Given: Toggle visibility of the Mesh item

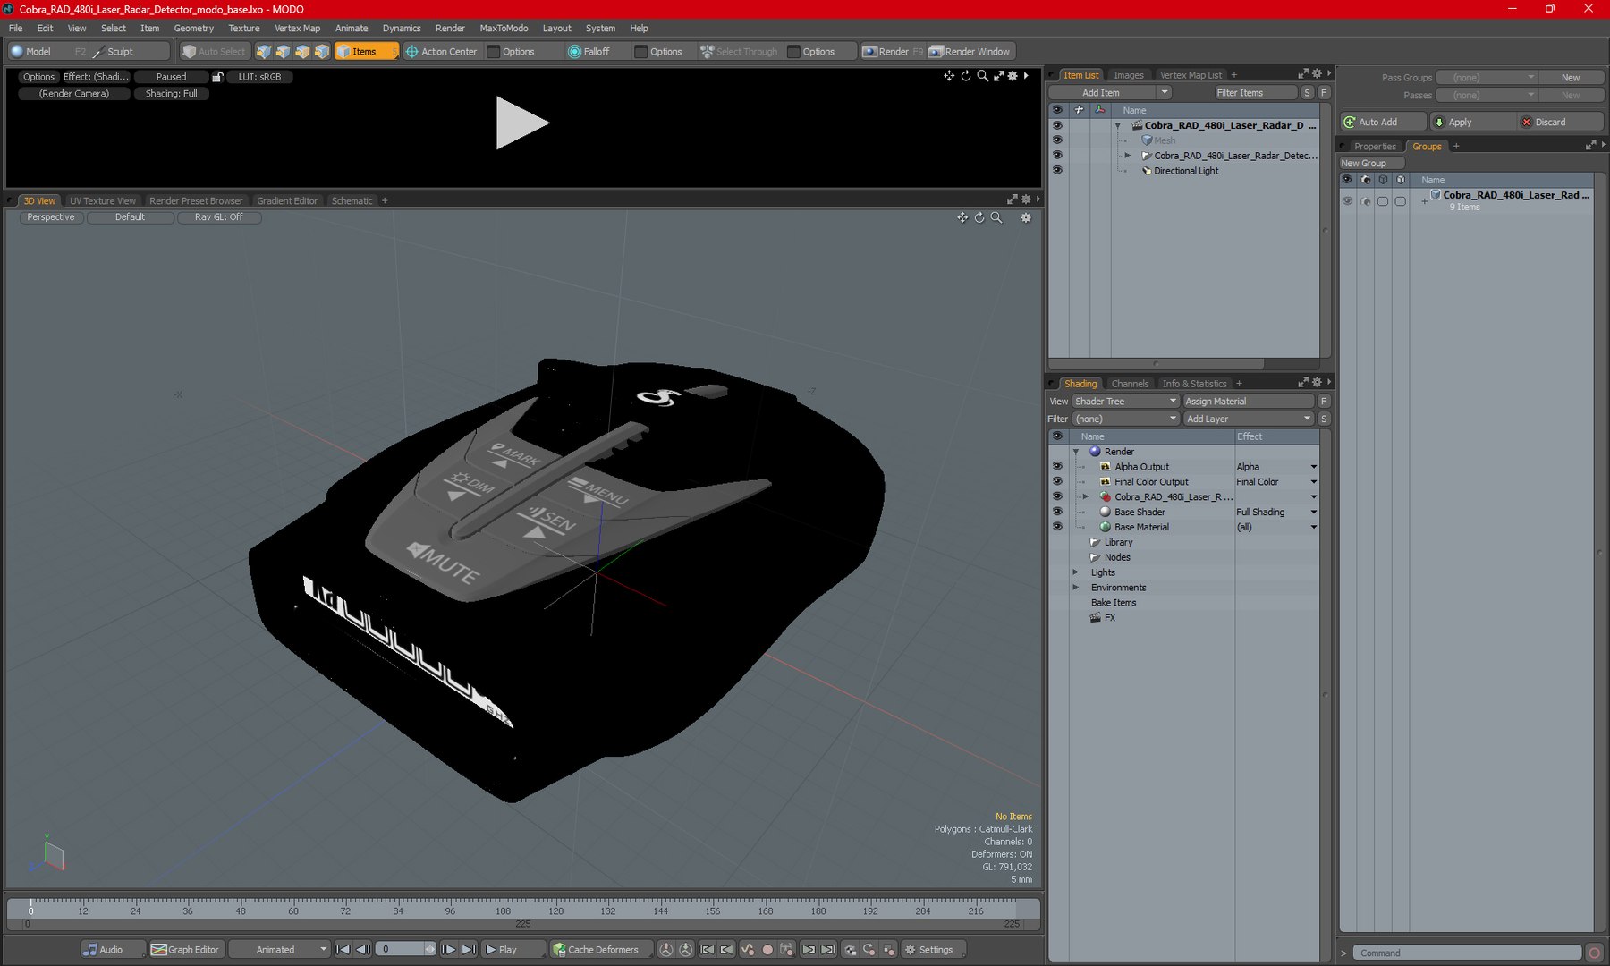Looking at the screenshot, I should 1057,140.
